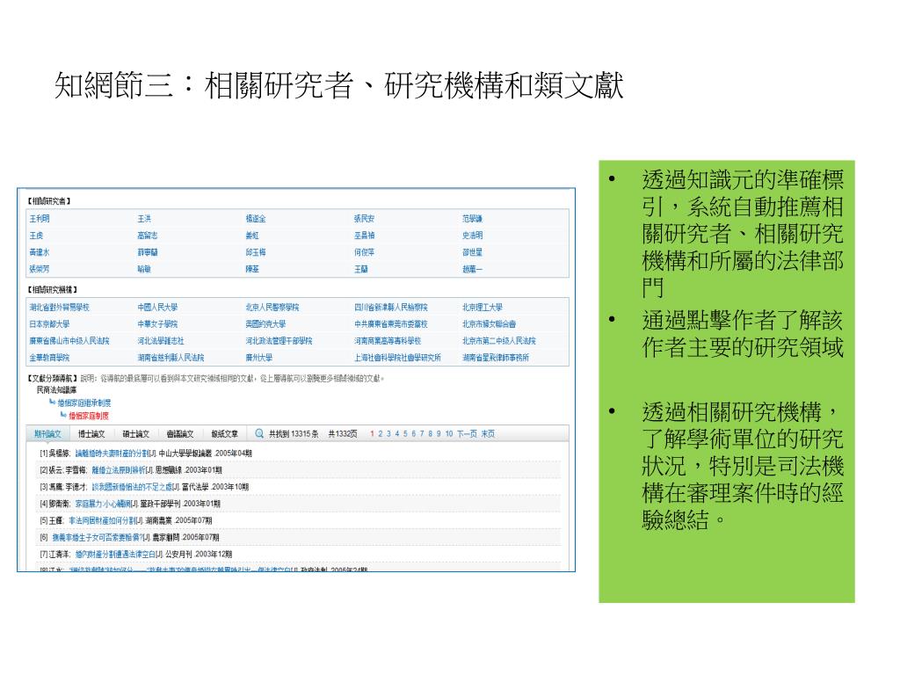Click the bullet about 透過相關研究機構
The height and width of the screenshot is (675, 900).
742,466
